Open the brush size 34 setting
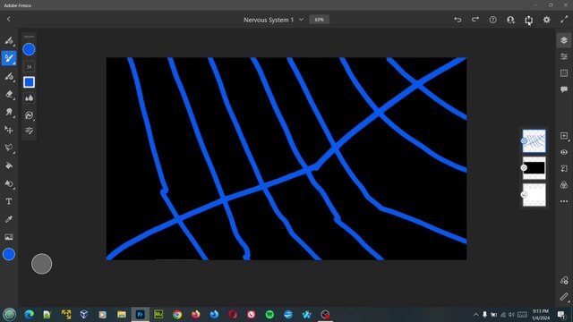 tap(29, 67)
